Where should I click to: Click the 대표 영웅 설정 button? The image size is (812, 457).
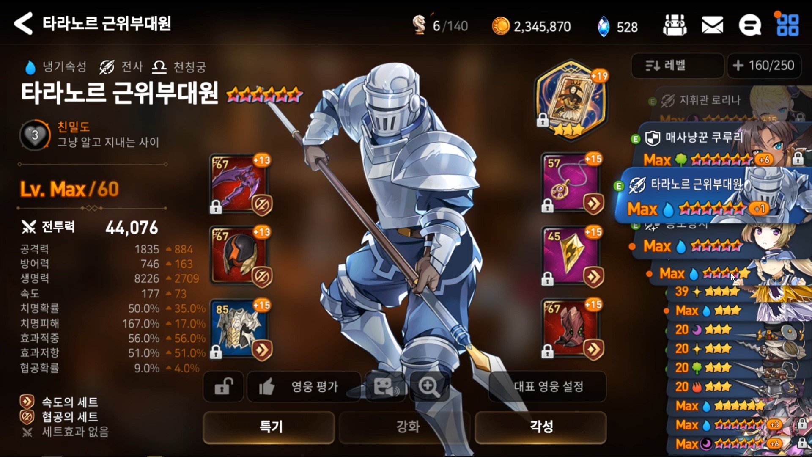pyautogui.click(x=548, y=386)
